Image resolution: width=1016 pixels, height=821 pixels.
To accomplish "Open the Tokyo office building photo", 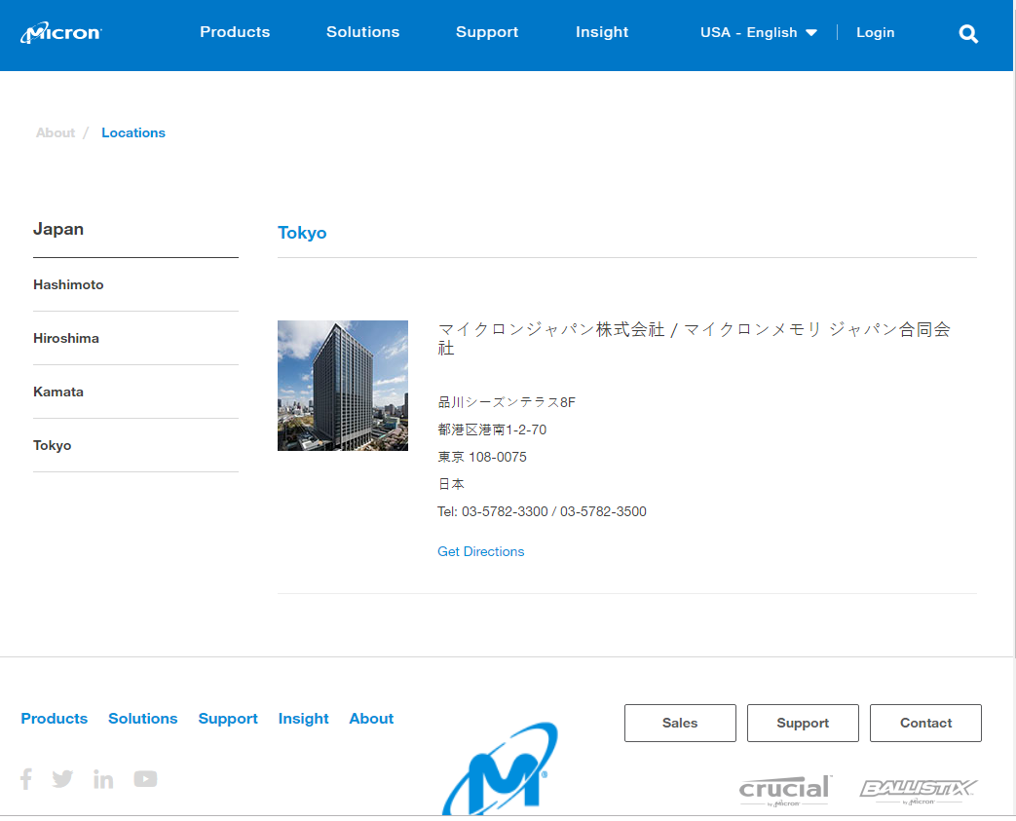I will pyautogui.click(x=343, y=386).
